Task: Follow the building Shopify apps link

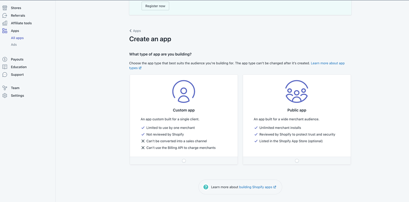Action: pyautogui.click(x=255, y=187)
